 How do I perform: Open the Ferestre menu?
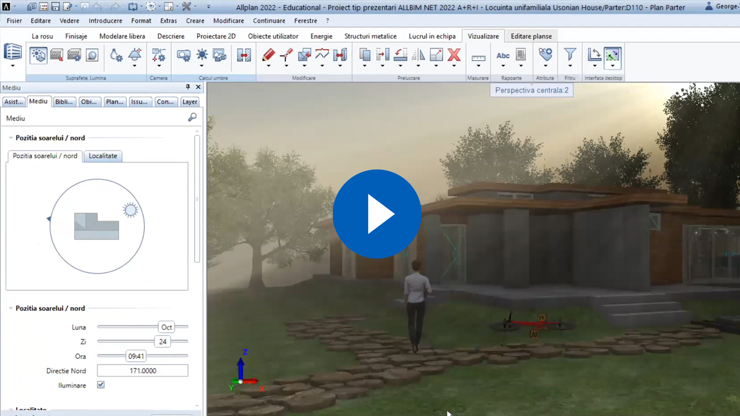click(x=306, y=21)
